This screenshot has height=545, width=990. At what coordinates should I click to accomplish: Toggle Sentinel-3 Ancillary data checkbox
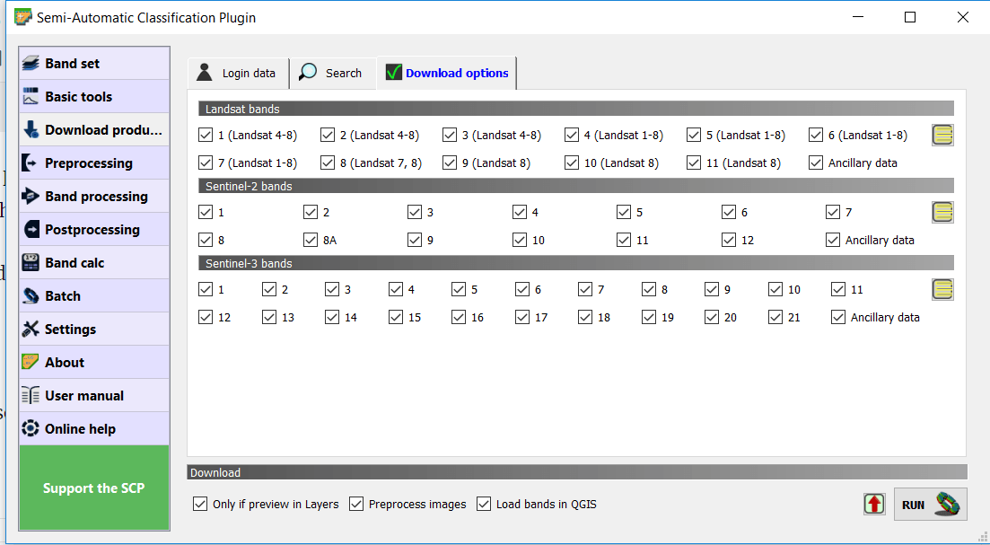pyautogui.click(x=837, y=317)
